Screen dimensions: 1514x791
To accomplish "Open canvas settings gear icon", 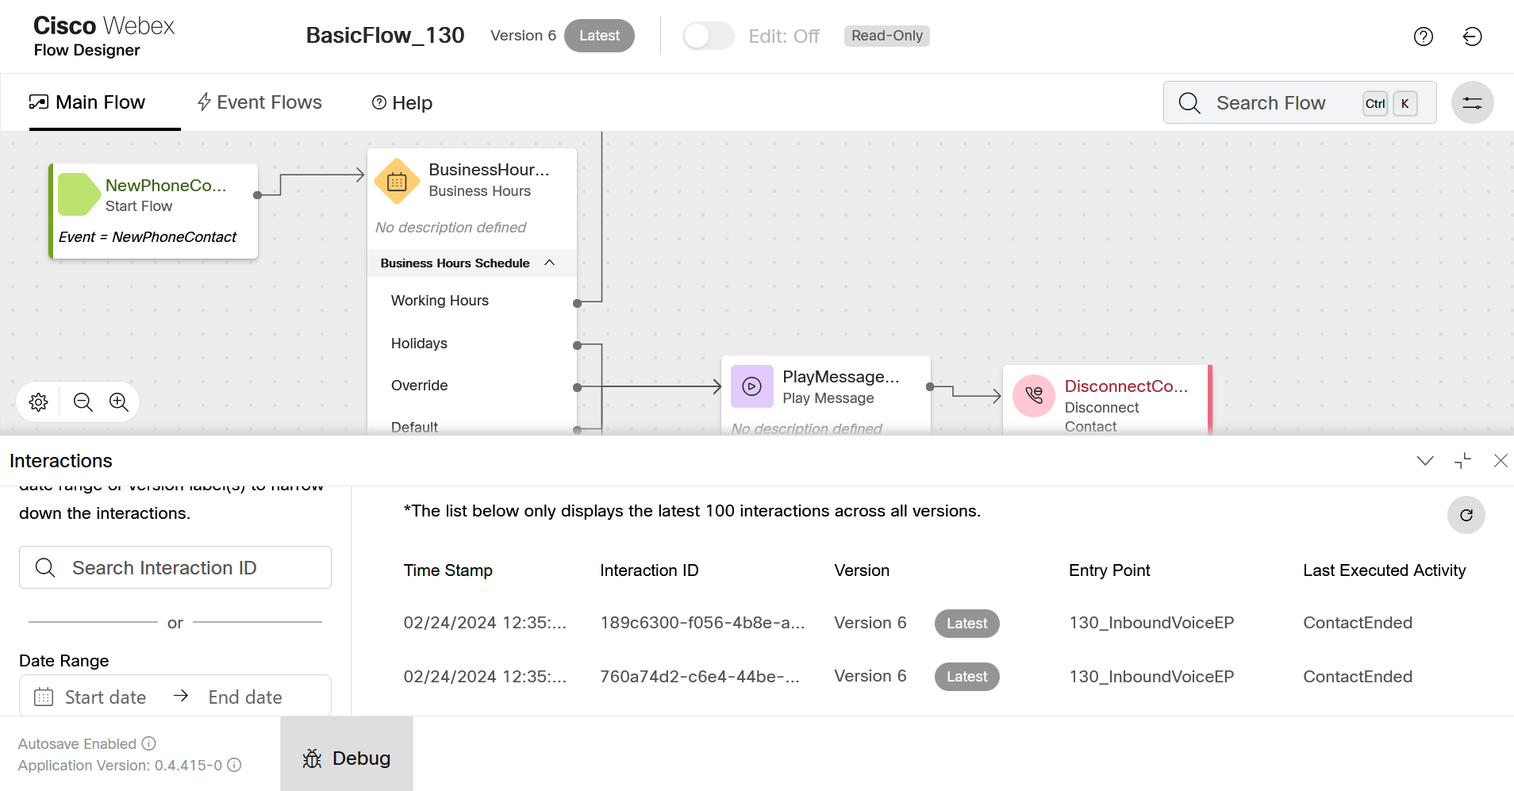I will coord(38,402).
